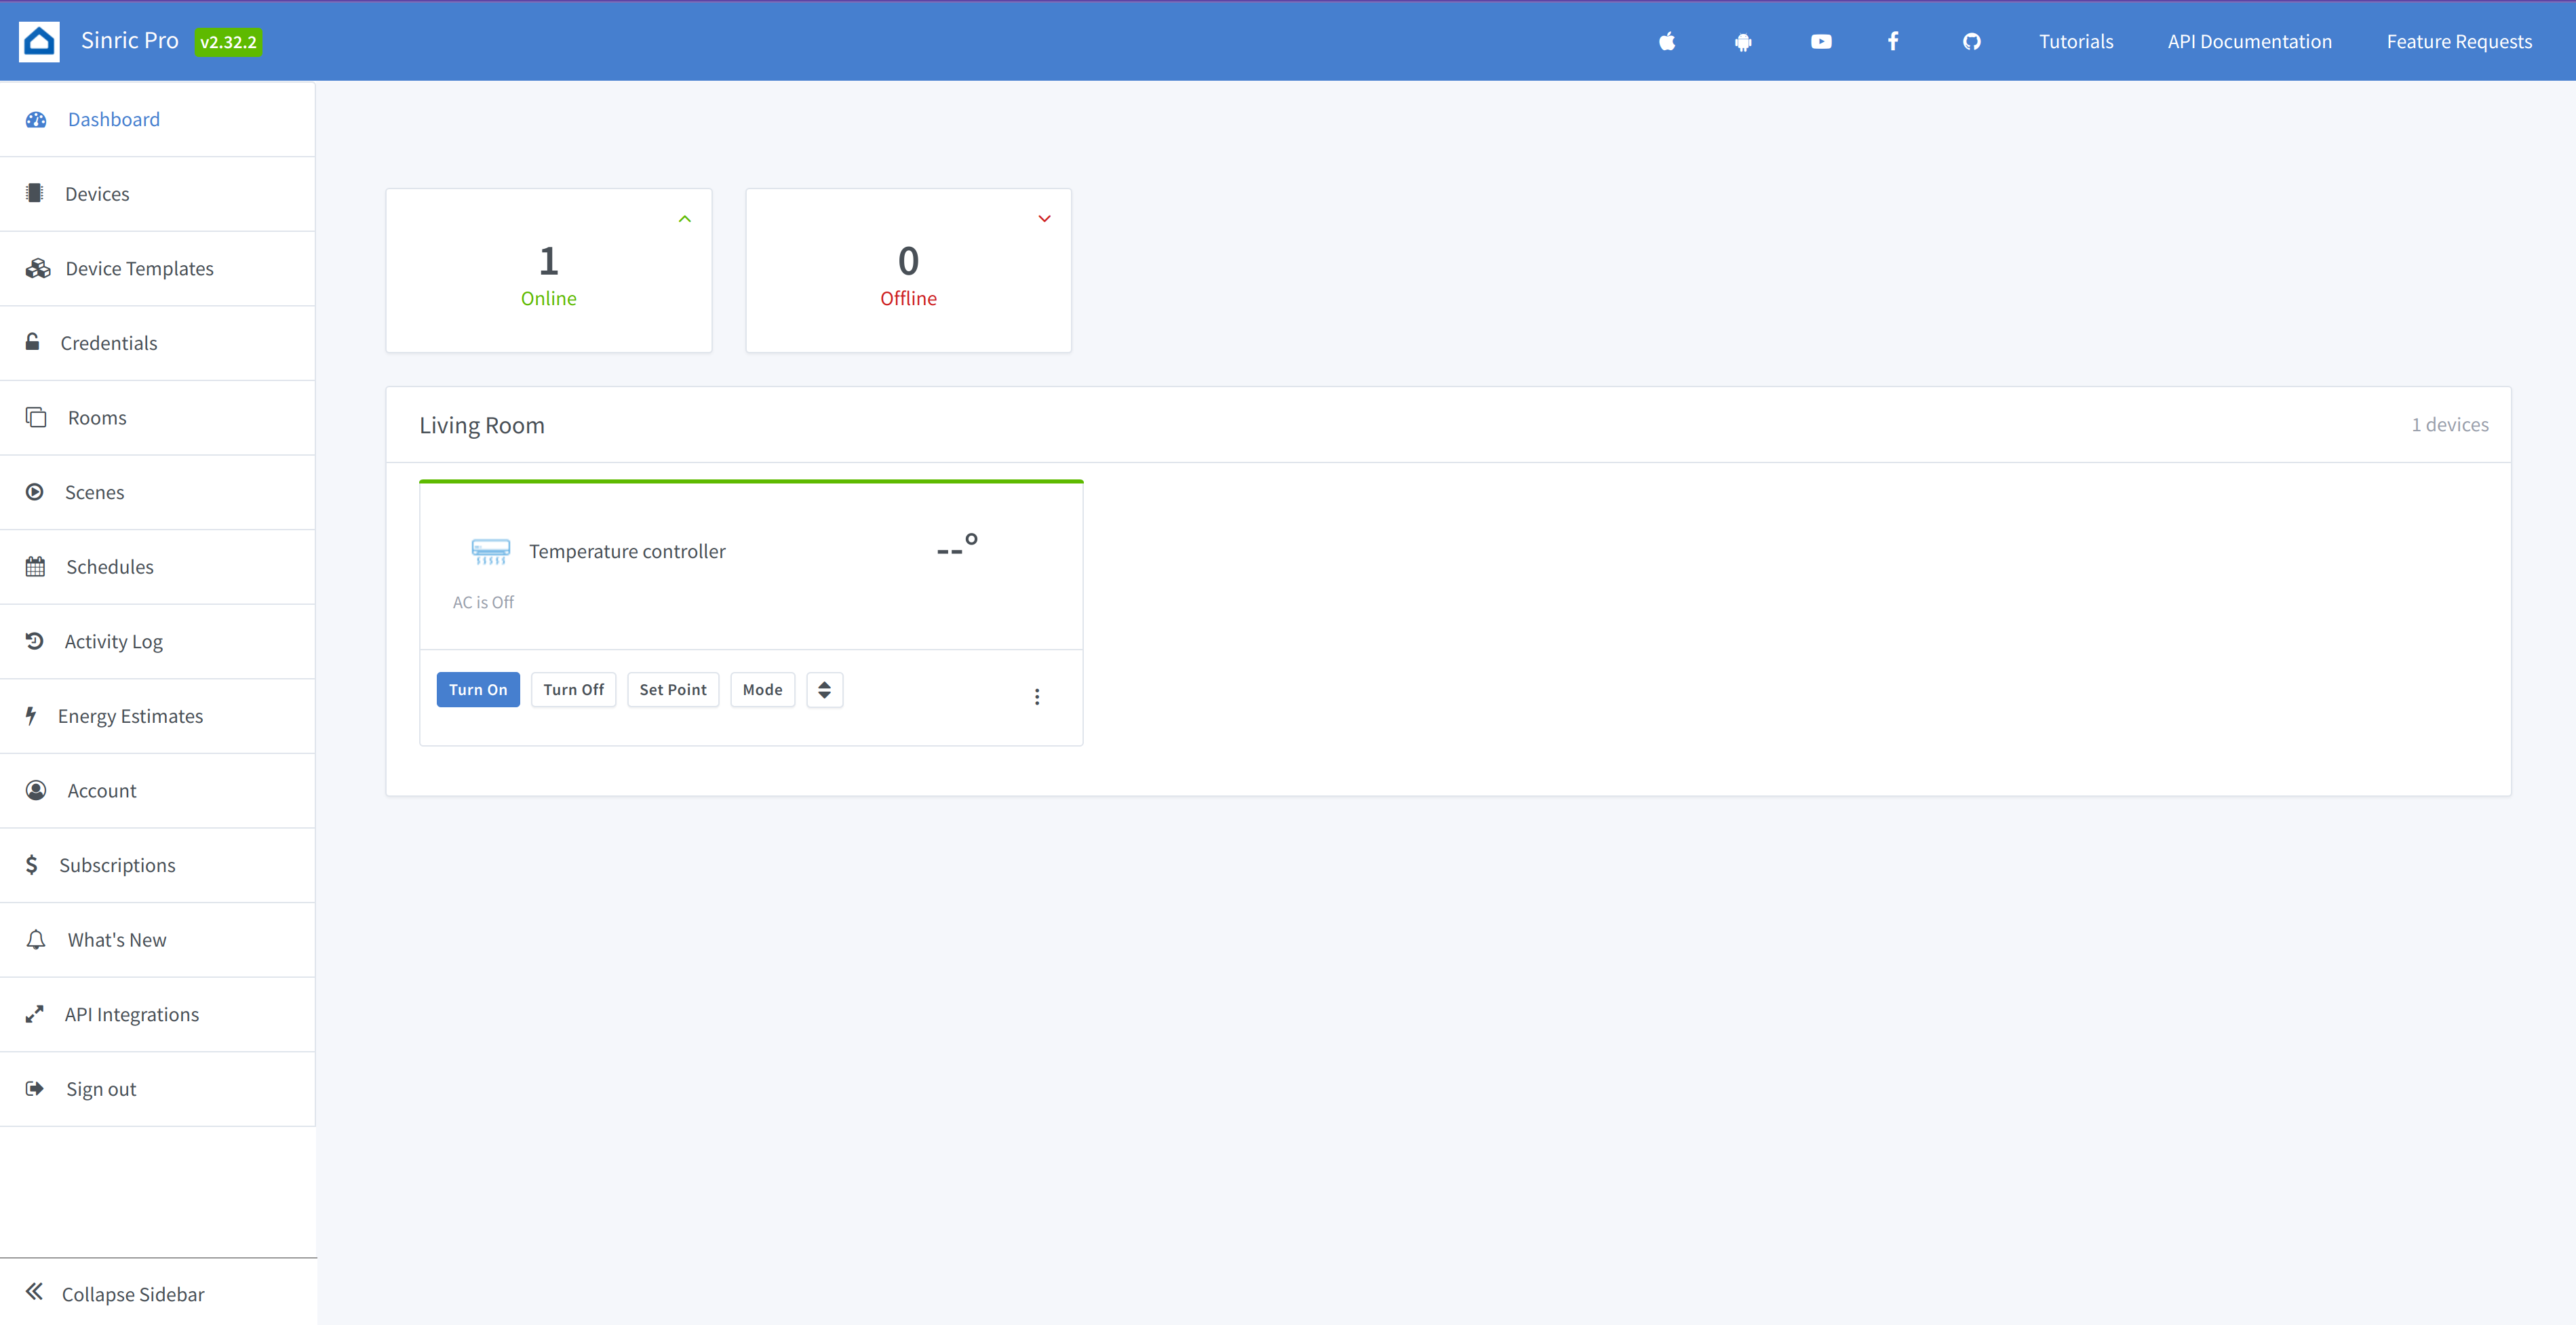Open the three-dot menu on Temperature controller card
This screenshot has width=2576, height=1325.
click(1037, 696)
